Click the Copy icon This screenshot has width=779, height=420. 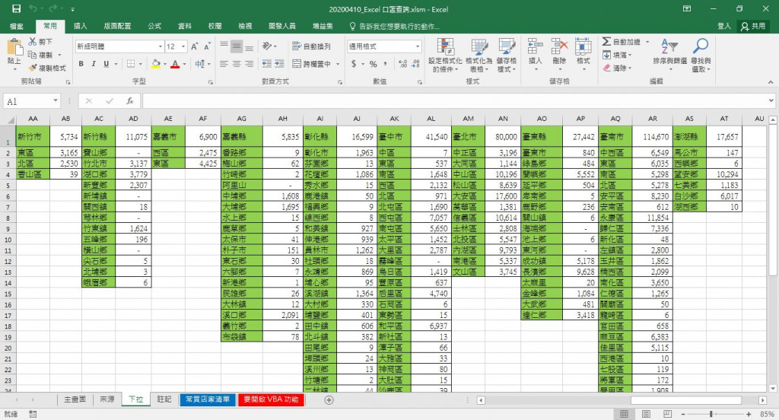pyautogui.click(x=33, y=55)
